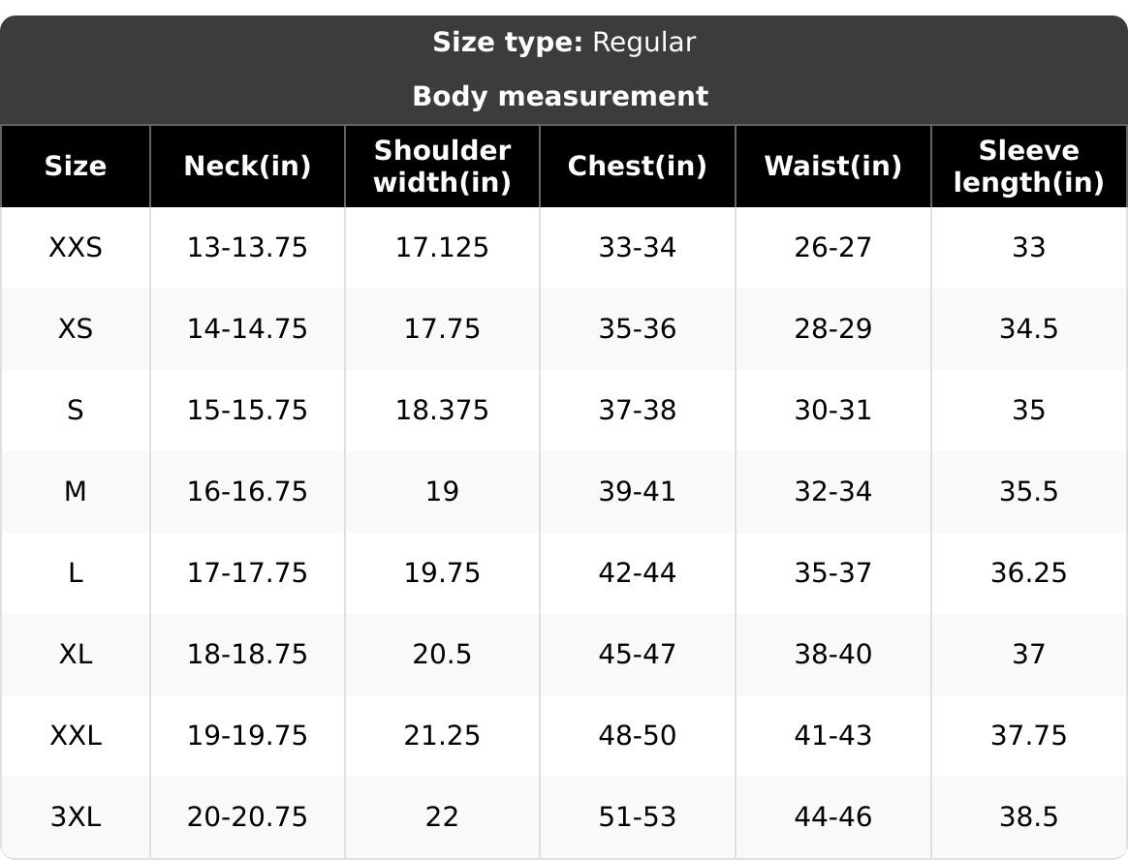Select the 3XL size cell
Screen dimensions: 1128x860
76,816
